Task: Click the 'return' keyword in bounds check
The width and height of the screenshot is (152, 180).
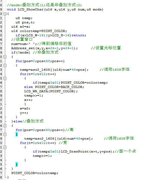Action: (x=78, y=35)
